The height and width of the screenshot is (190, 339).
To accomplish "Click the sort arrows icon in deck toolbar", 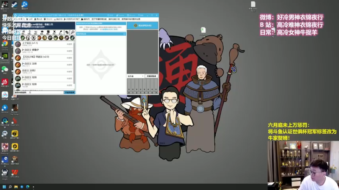I will coord(67,33).
